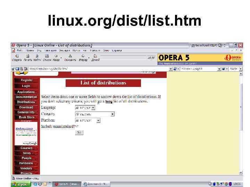Open the zoom percentage dropdown arrow

(x=241, y=69)
